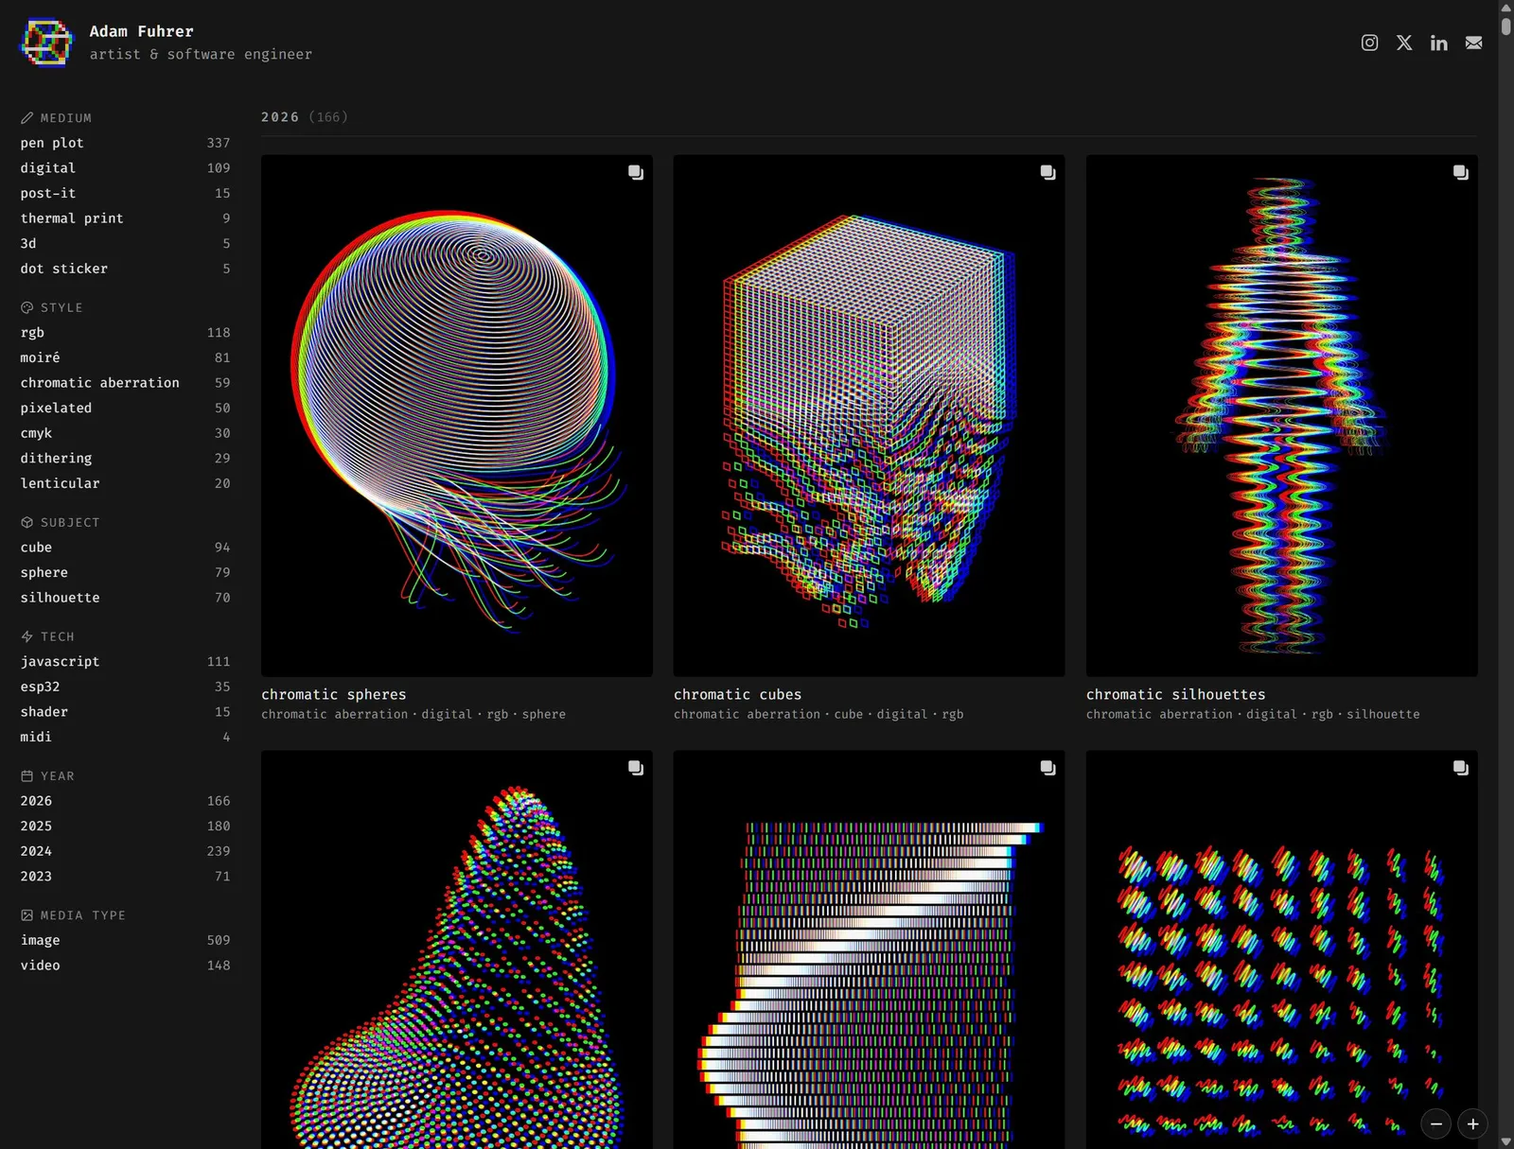This screenshot has height=1149, width=1514.
Task: Click stack icon on the dotted cone artwork
Action: coord(636,768)
